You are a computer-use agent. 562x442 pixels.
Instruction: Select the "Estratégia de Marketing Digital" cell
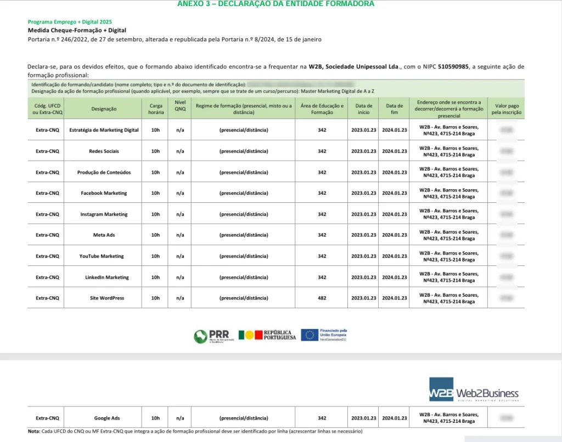[104, 130]
